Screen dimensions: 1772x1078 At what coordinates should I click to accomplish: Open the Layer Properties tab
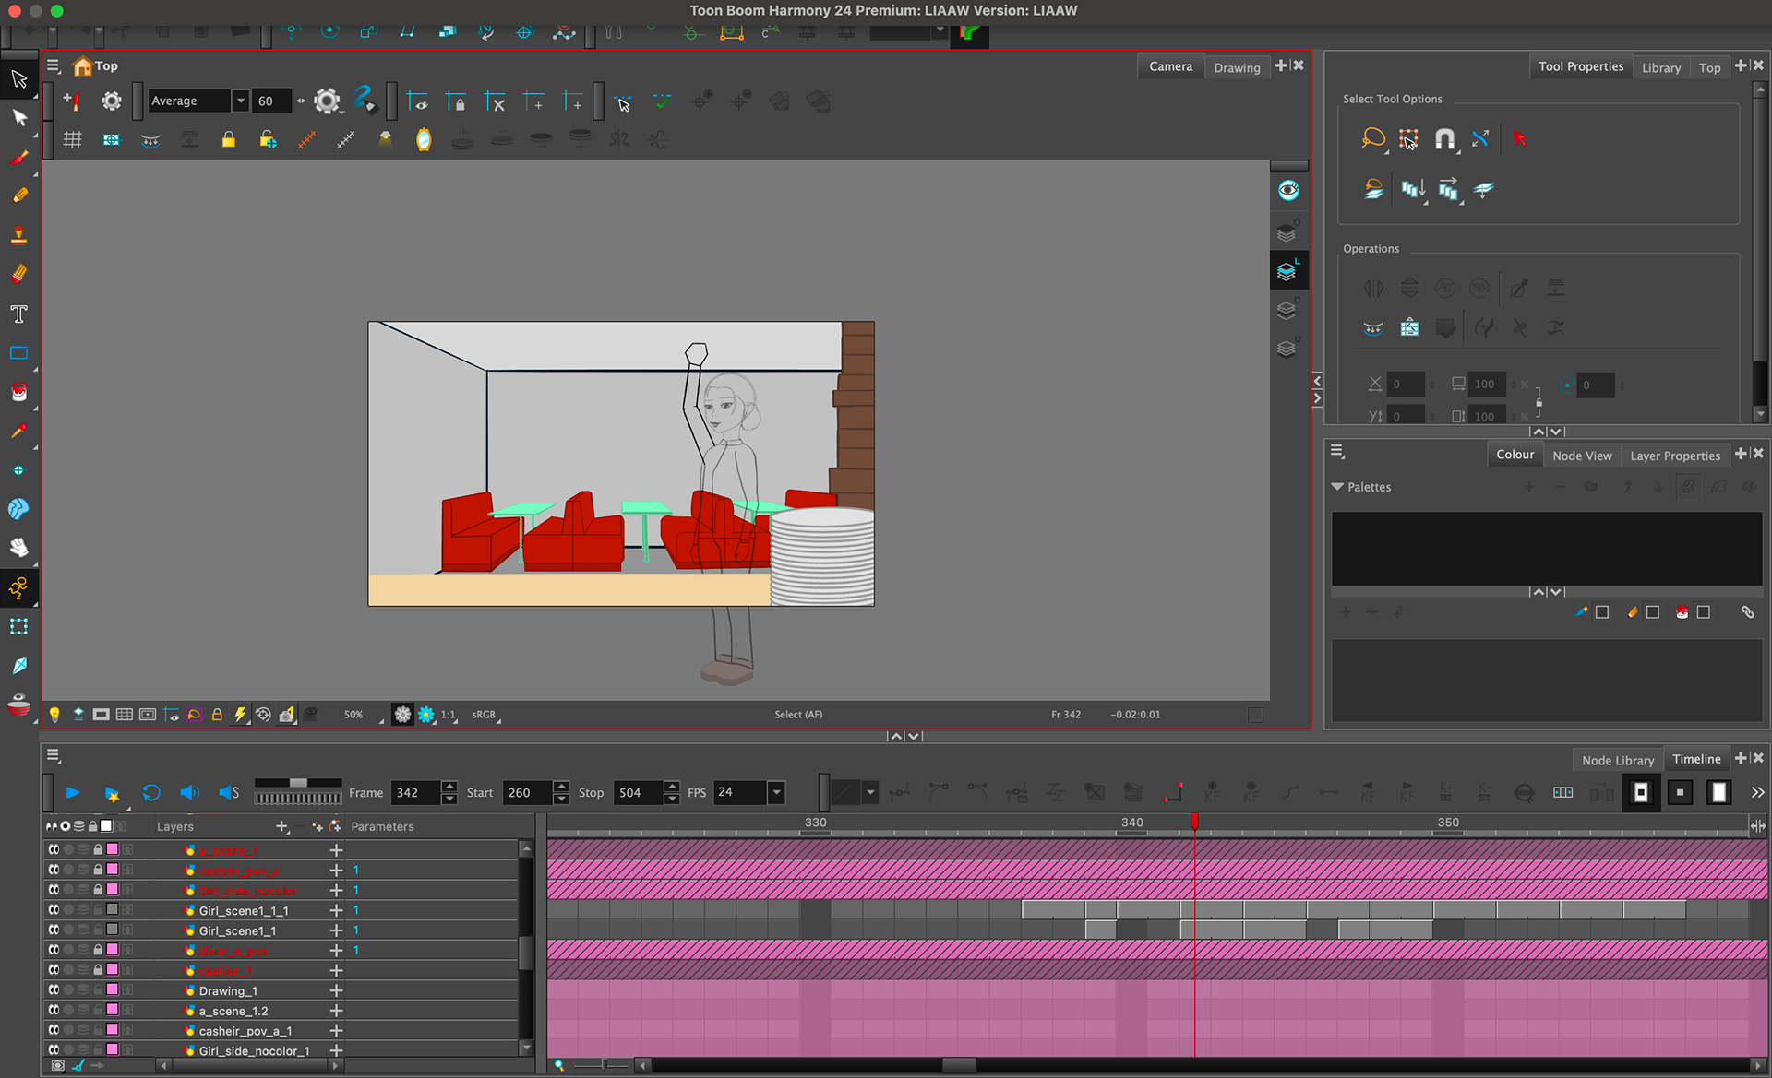1675,456
